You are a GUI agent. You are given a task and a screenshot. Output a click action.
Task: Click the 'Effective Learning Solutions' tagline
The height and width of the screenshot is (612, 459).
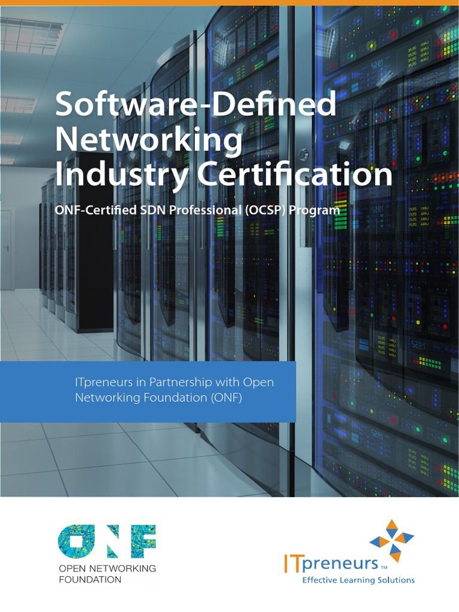(x=359, y=580)
